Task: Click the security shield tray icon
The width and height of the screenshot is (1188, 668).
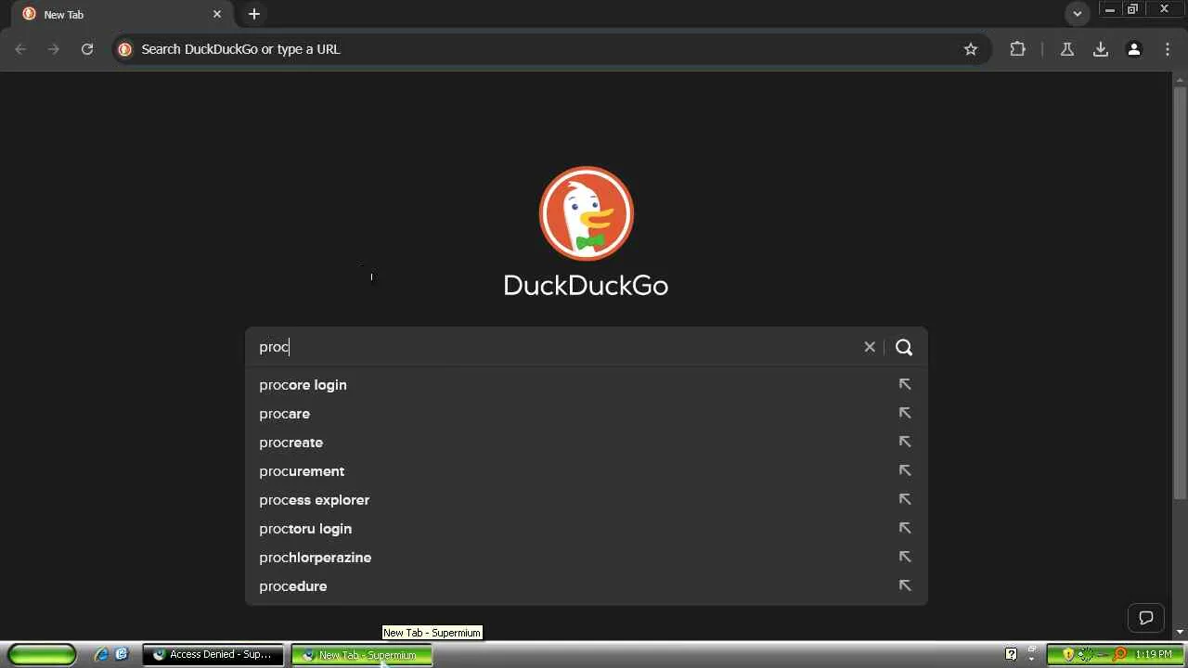Action: (1068, 654)
